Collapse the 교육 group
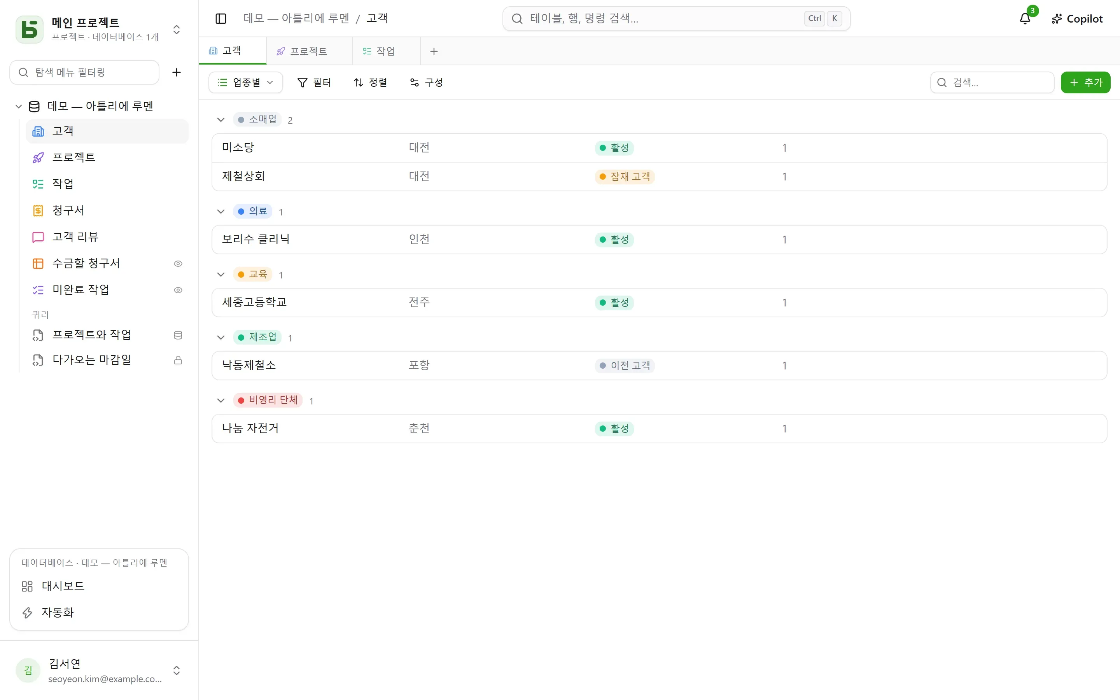The width and height of the screenshot is (1120, 700). pyautogui.click(x=221, y=275)
